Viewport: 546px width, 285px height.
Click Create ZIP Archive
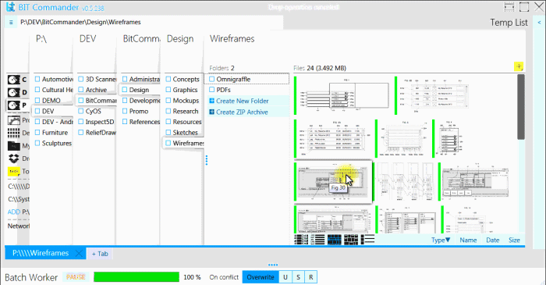(x=242, y=112)
